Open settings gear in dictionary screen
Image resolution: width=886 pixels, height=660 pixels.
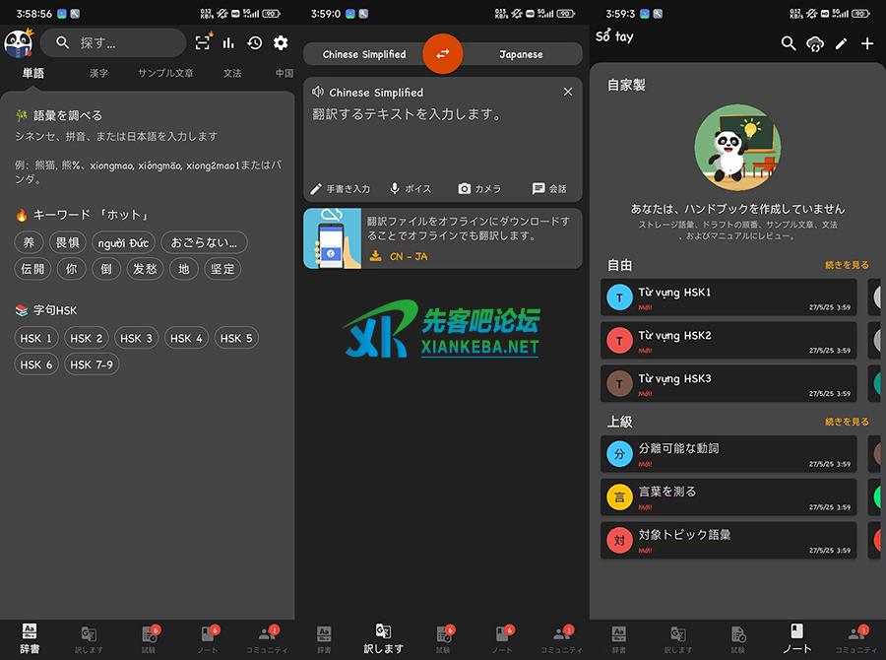(x=281, y=42)
